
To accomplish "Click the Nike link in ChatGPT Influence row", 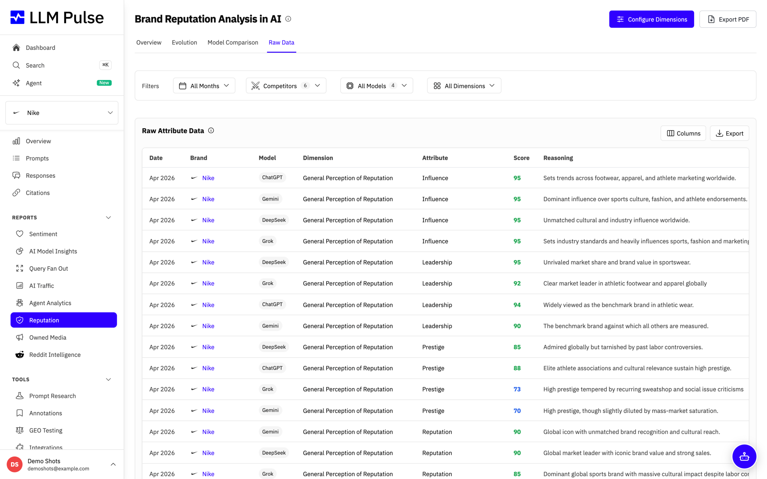I will pos(208,178).
